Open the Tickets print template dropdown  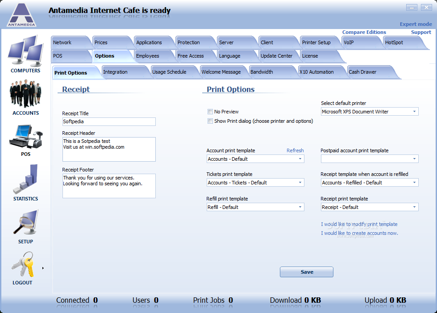click(x=255, y=183)
